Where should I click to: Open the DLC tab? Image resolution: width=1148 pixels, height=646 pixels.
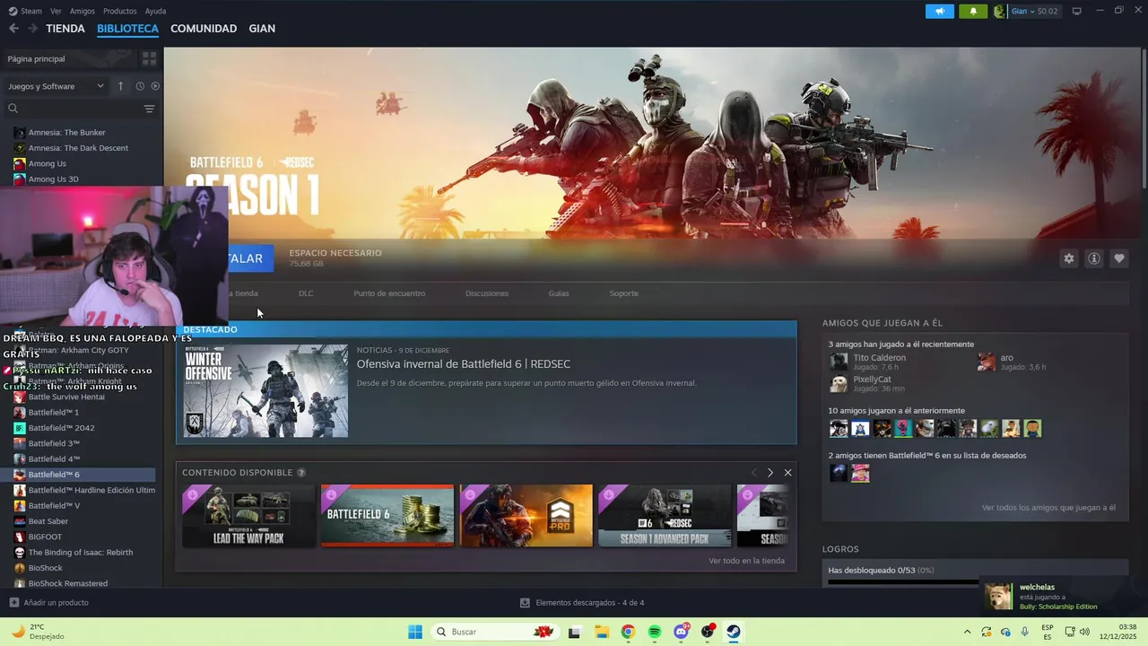306,293
